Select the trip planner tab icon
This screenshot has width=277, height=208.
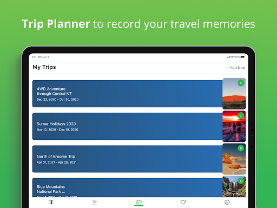coord(138,203)
